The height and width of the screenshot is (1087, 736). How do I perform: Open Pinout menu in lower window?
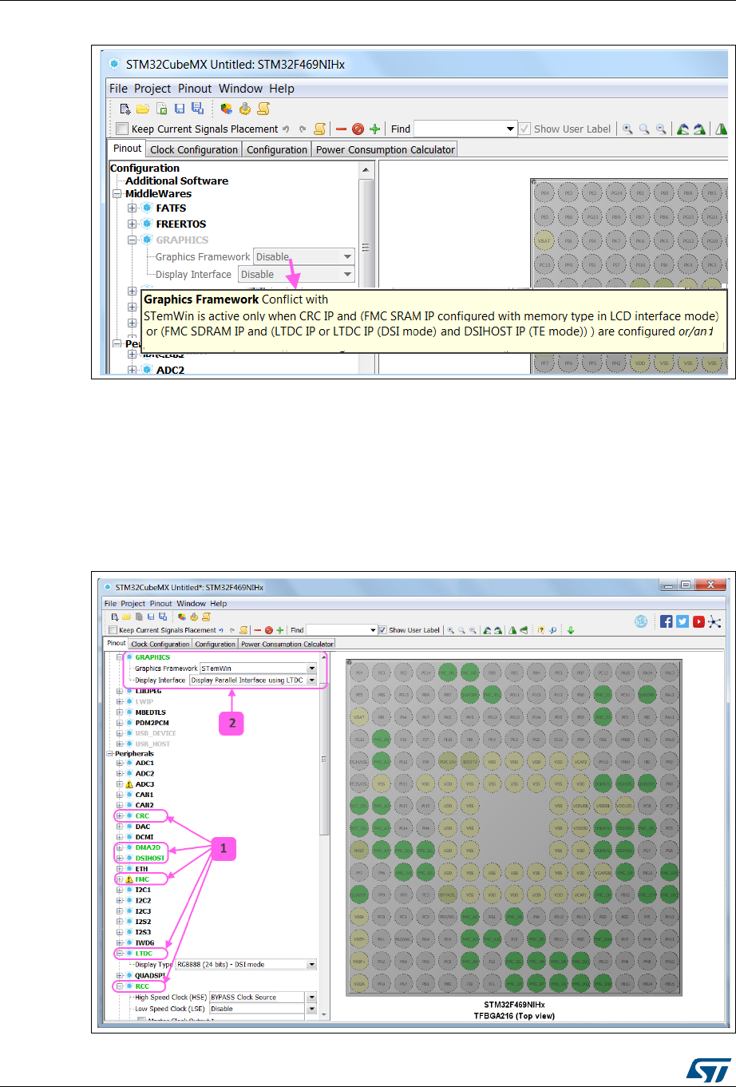pyautogui.click(x=161, y=604)
